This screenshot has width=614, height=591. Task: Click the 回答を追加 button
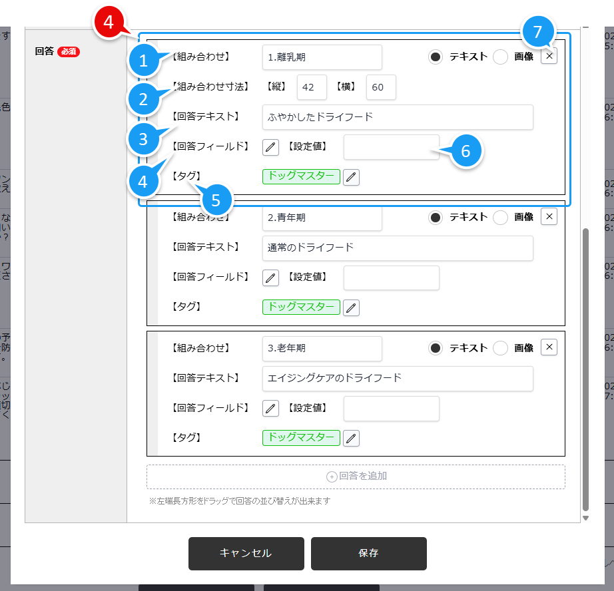tap(356, 476)
